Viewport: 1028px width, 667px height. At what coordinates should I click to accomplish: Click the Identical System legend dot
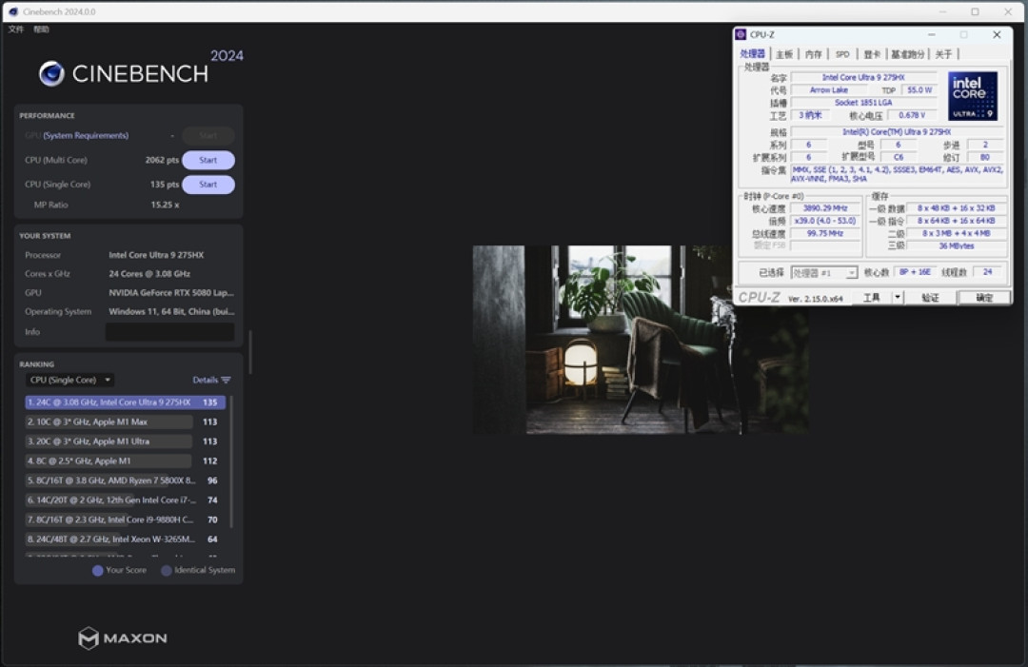point(167,570)
